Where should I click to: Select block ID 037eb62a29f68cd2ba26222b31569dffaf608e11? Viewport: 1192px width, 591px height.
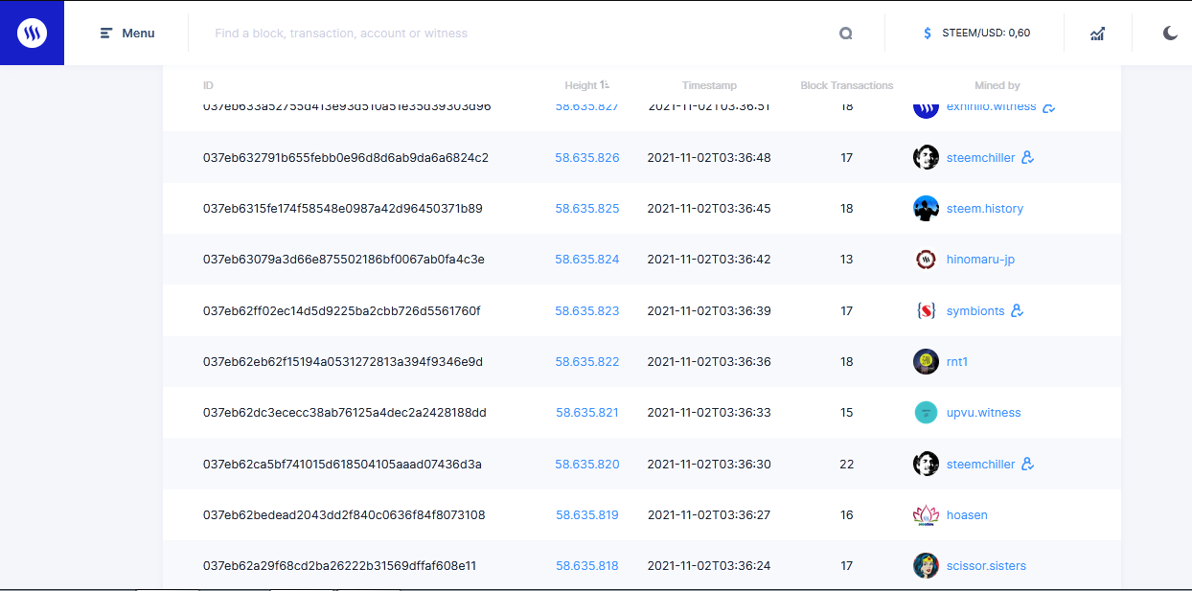click(339, 566)
